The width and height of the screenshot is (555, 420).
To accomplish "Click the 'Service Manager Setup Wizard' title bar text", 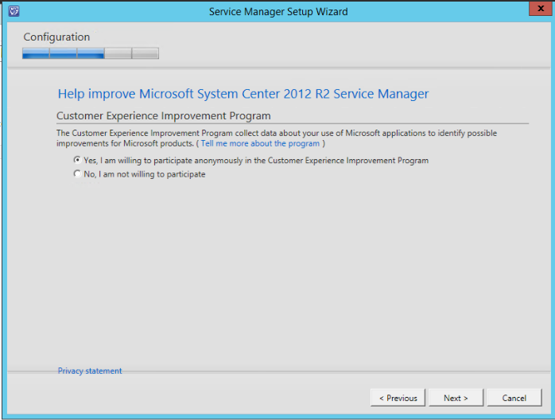I will (x=277, y=11).
